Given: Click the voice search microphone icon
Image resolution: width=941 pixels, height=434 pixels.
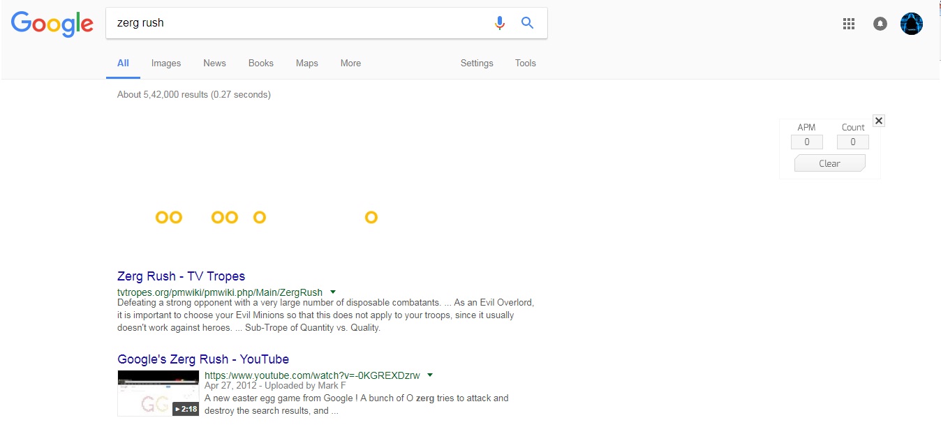Looking at the screenshot, I should 500,23.
